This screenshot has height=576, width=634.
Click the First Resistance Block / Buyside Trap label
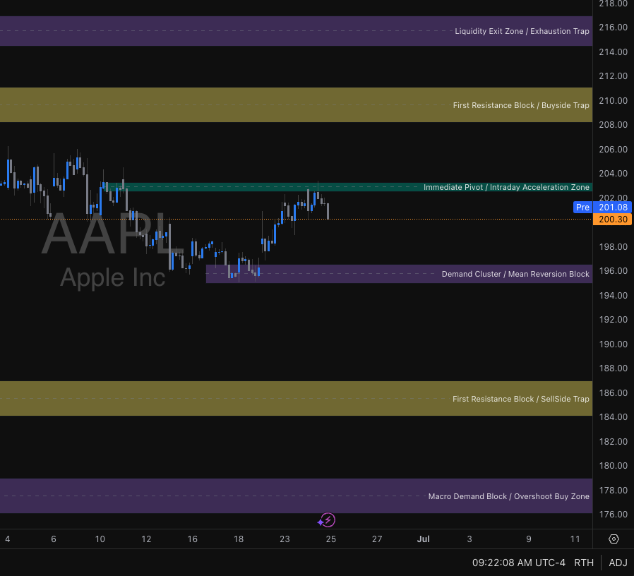click(521, 104)
